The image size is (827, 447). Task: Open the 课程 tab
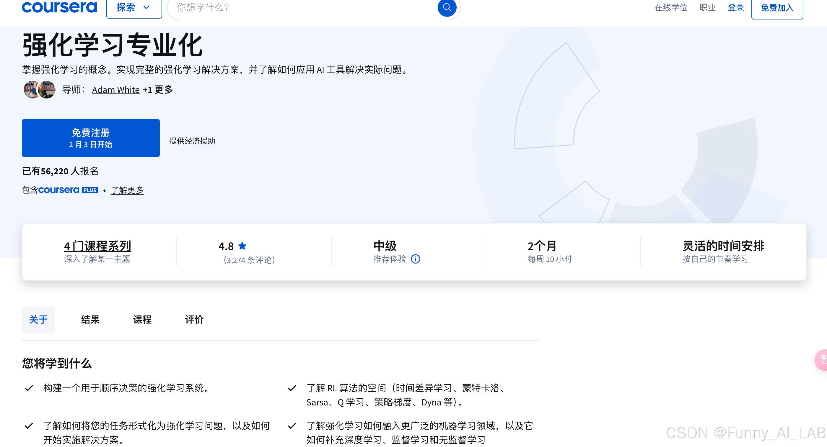(142, 319)
